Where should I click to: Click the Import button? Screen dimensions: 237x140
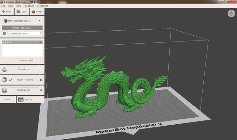point(7,12)
